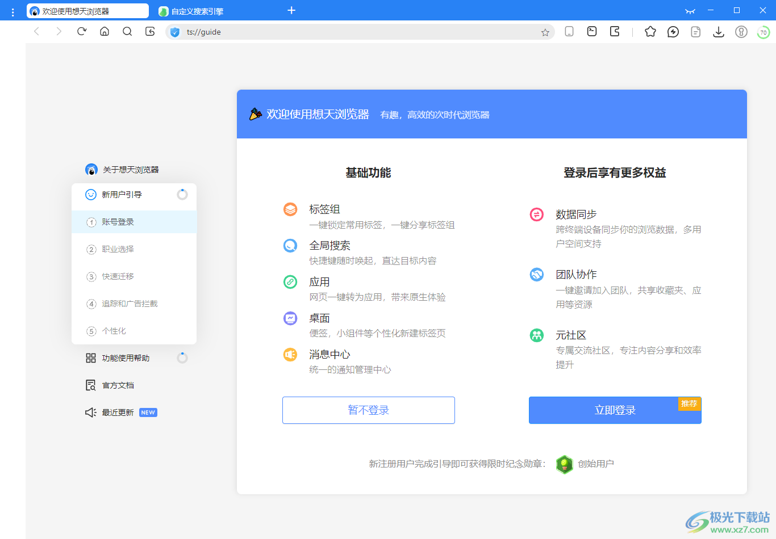Click the 暂不登录 button
This screenshot has height=539, width=776.
click(369, 410)
